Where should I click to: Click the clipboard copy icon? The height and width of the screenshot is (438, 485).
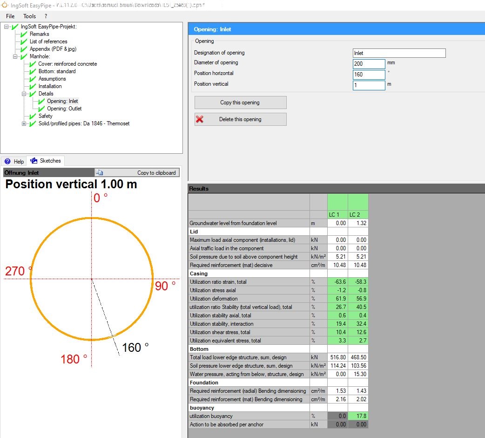99,172
